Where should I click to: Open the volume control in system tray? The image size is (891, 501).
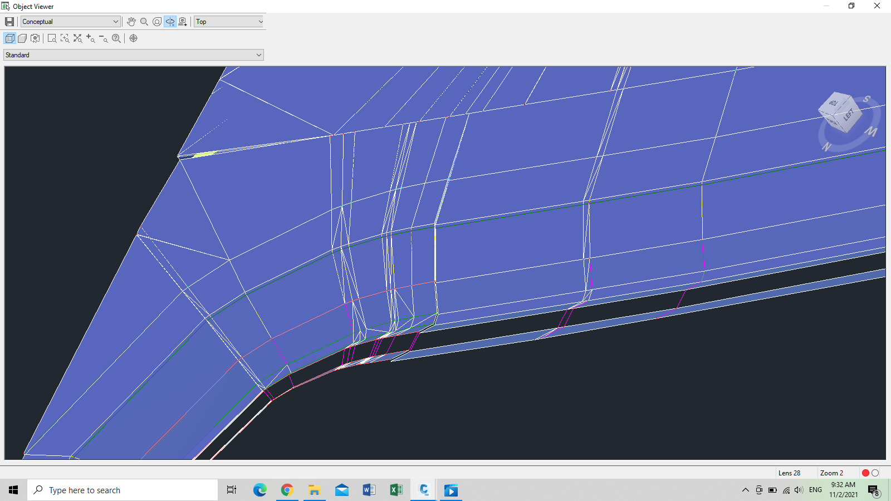click(799, 490)
